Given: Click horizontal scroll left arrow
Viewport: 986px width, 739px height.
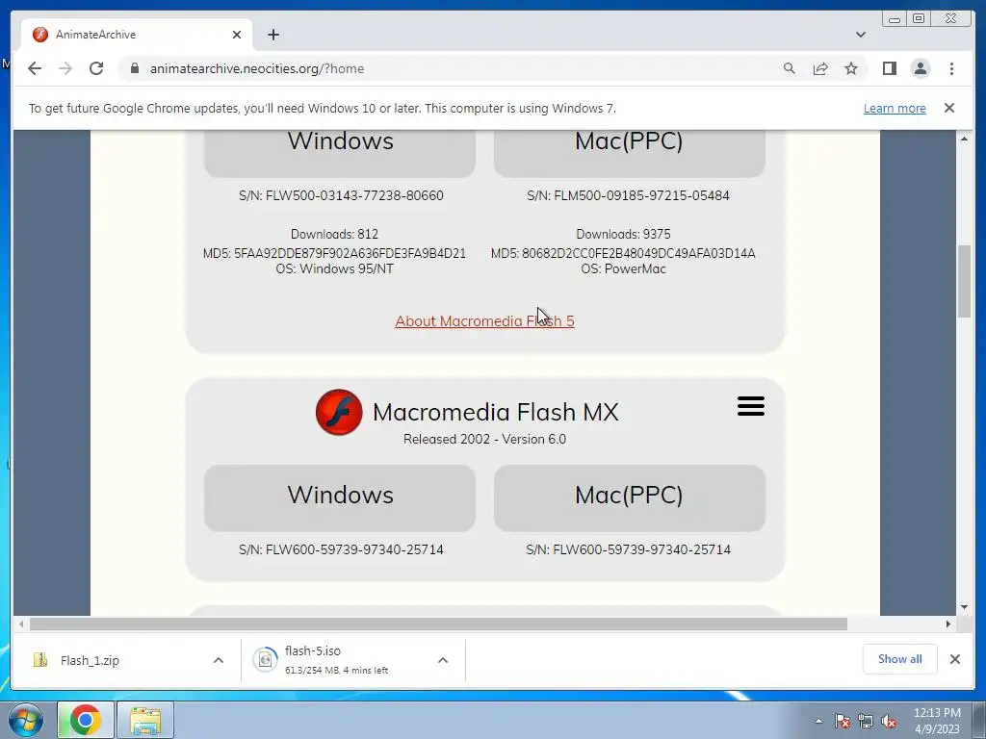Looking at the screenshot, I should coord(21,624).
